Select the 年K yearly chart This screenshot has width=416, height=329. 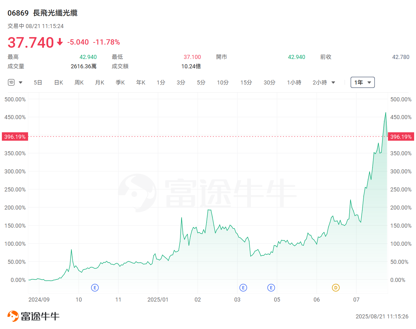click(x=141, y=82)
